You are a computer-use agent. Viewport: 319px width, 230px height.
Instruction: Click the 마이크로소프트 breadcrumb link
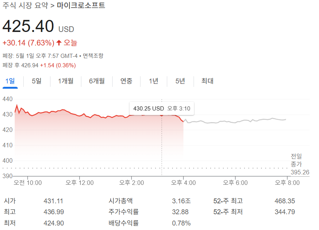point(80,6)
